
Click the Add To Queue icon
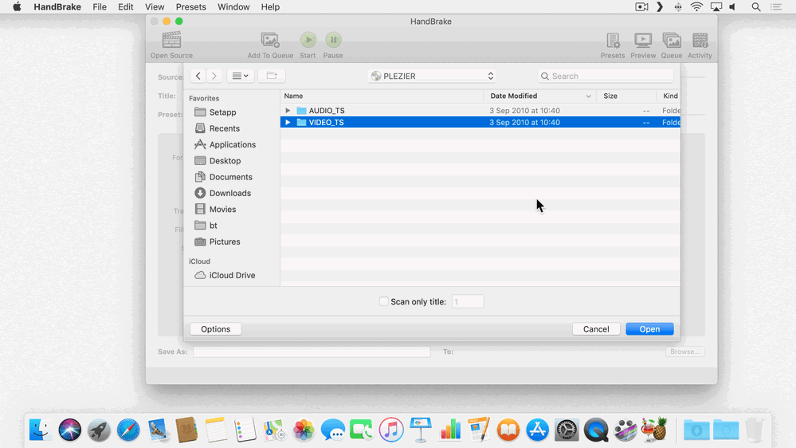point(270,40)
